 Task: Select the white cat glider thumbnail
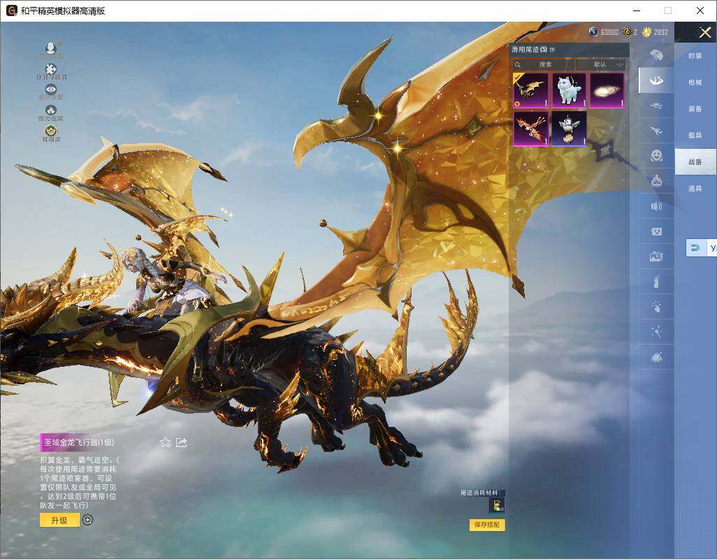(569, 90)
